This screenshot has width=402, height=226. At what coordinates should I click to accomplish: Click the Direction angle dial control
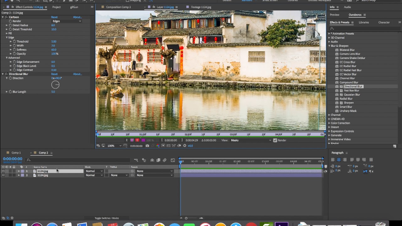coord(55,85)
